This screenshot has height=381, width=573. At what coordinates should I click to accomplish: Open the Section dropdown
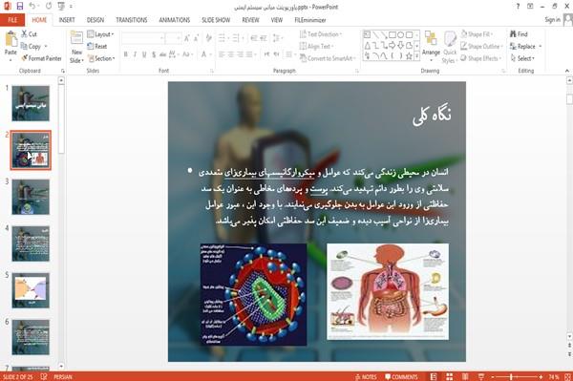pyautogui.click(x=101, y=58)
